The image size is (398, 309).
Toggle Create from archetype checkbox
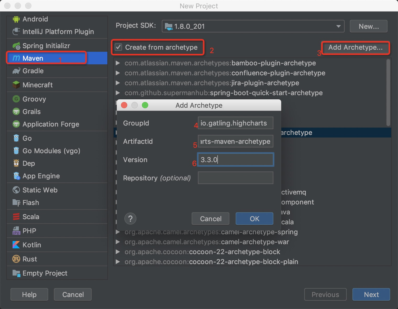tap(119, 47)
